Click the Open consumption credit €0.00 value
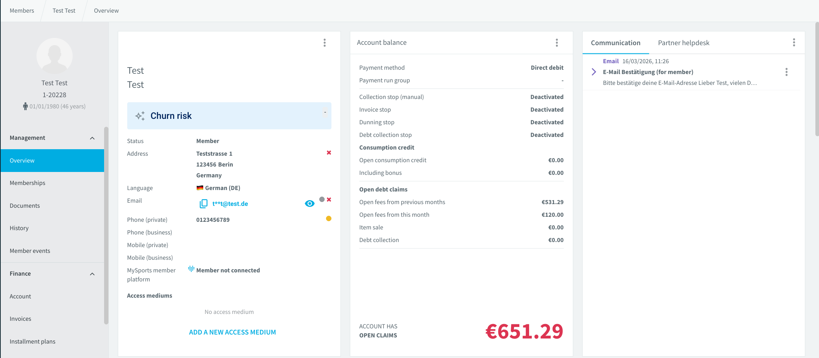Image resolution: width=819 pixels, height=358 pixels. click(556, 160)
